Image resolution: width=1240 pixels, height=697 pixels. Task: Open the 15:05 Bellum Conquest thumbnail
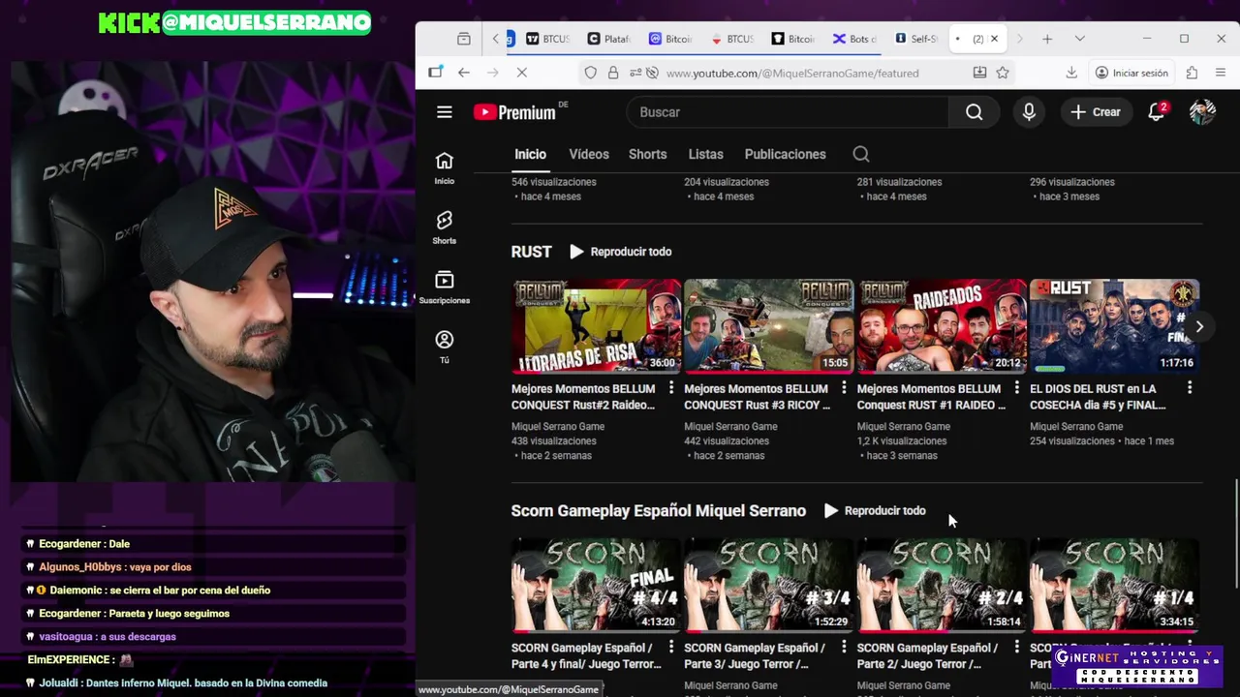[769, 326]
